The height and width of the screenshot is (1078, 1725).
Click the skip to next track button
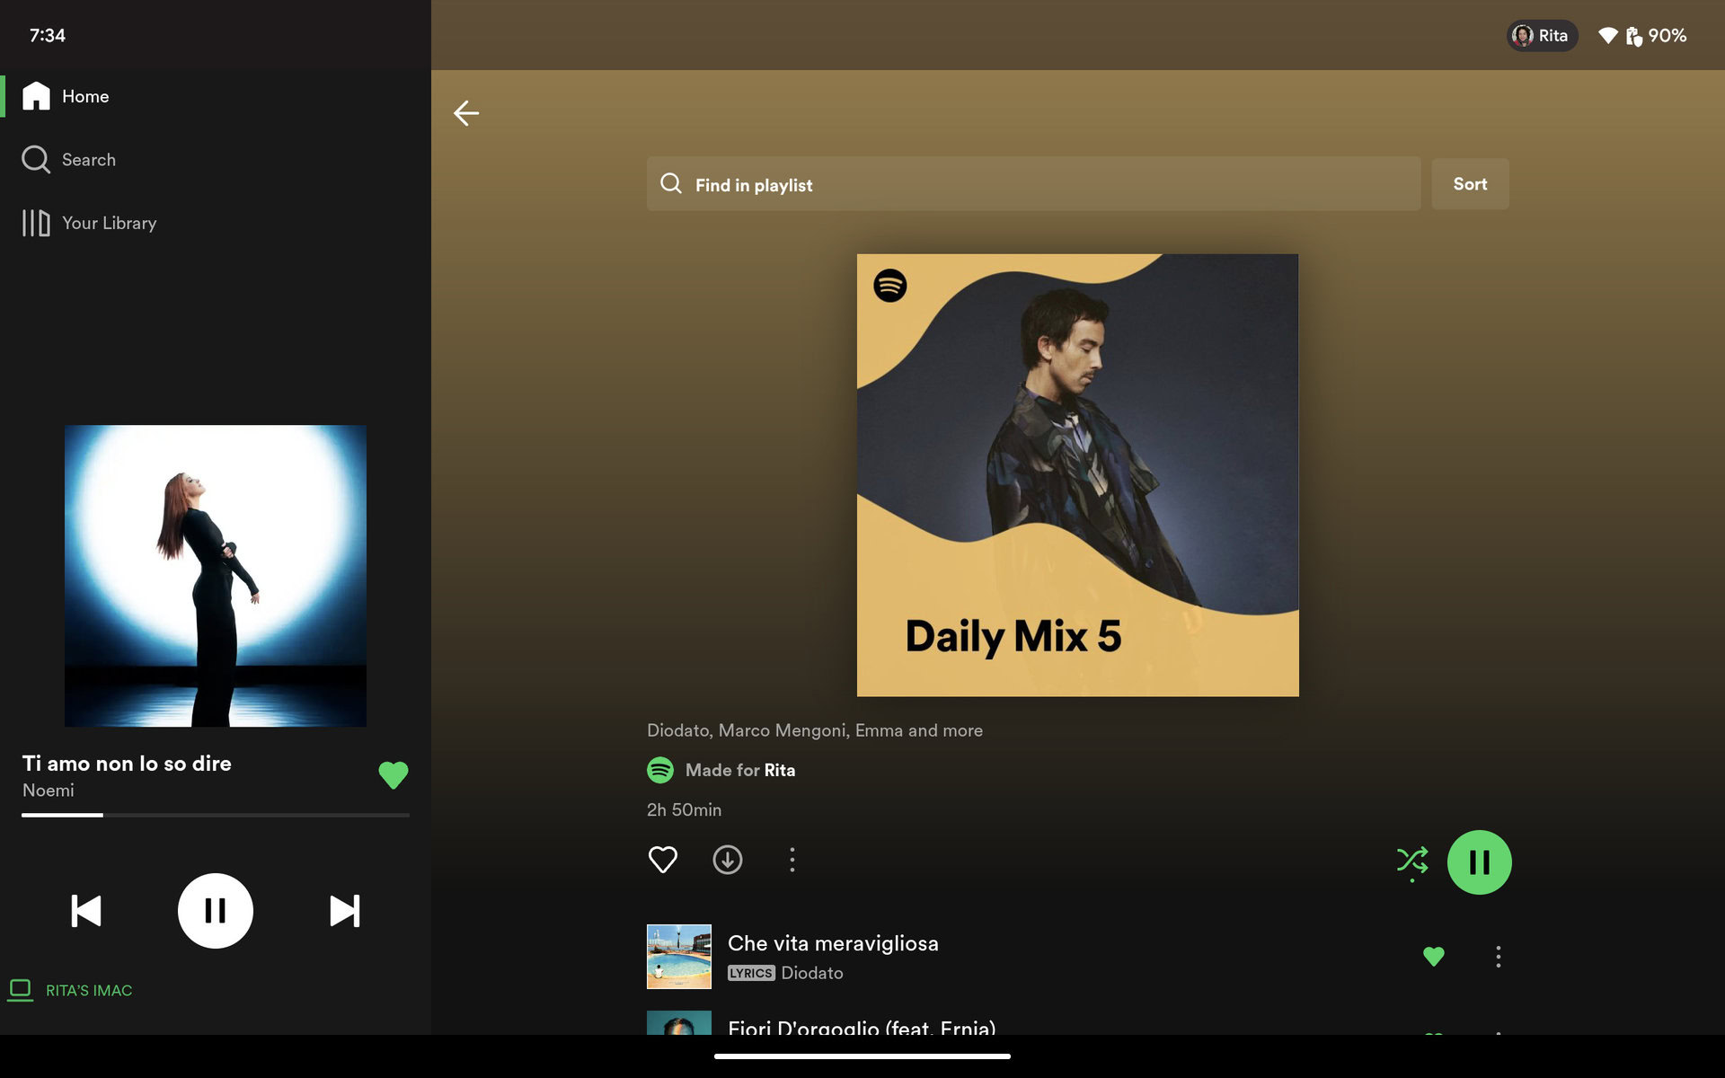pos(345,910)
